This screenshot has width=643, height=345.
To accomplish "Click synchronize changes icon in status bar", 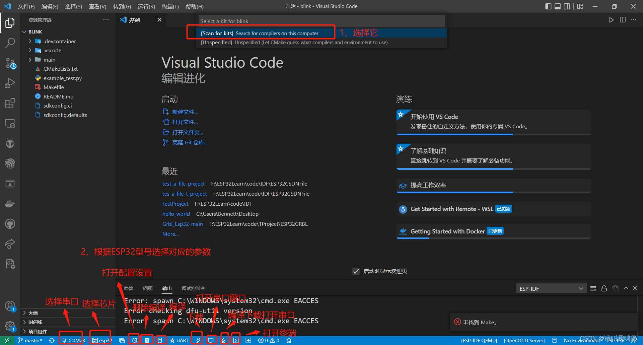I will click(52, 340).
